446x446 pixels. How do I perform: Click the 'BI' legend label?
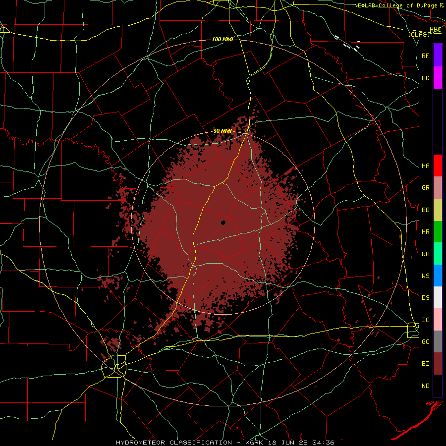point(425,364)
